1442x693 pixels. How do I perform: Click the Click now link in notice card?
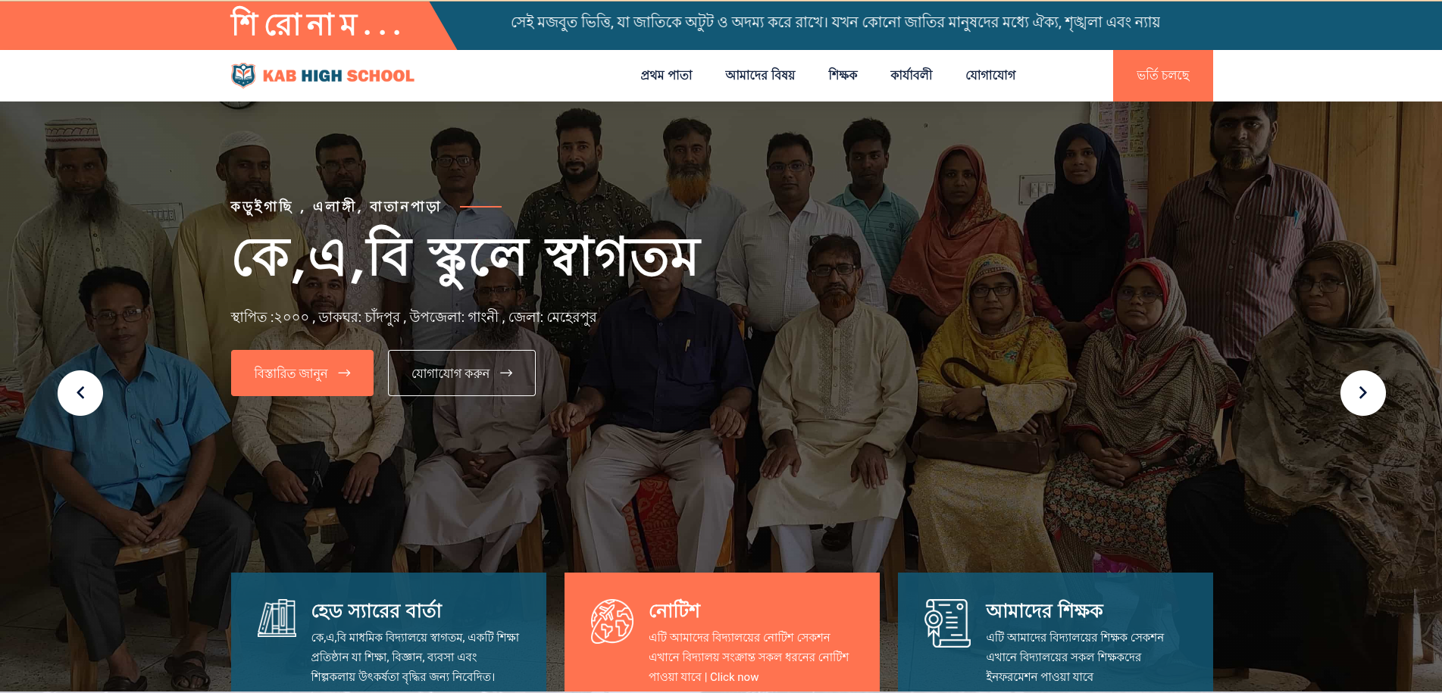tap(734, 677)
